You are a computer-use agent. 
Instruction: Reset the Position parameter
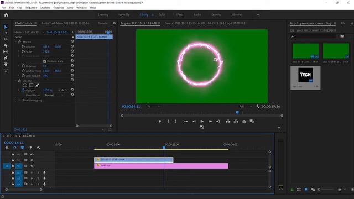click(x=72, y=46)
